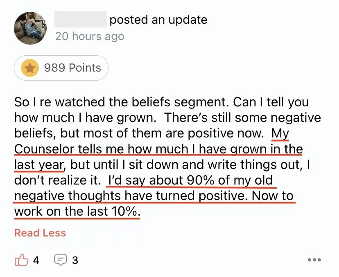Collapse the post with Read Less

tap(40, 233)
